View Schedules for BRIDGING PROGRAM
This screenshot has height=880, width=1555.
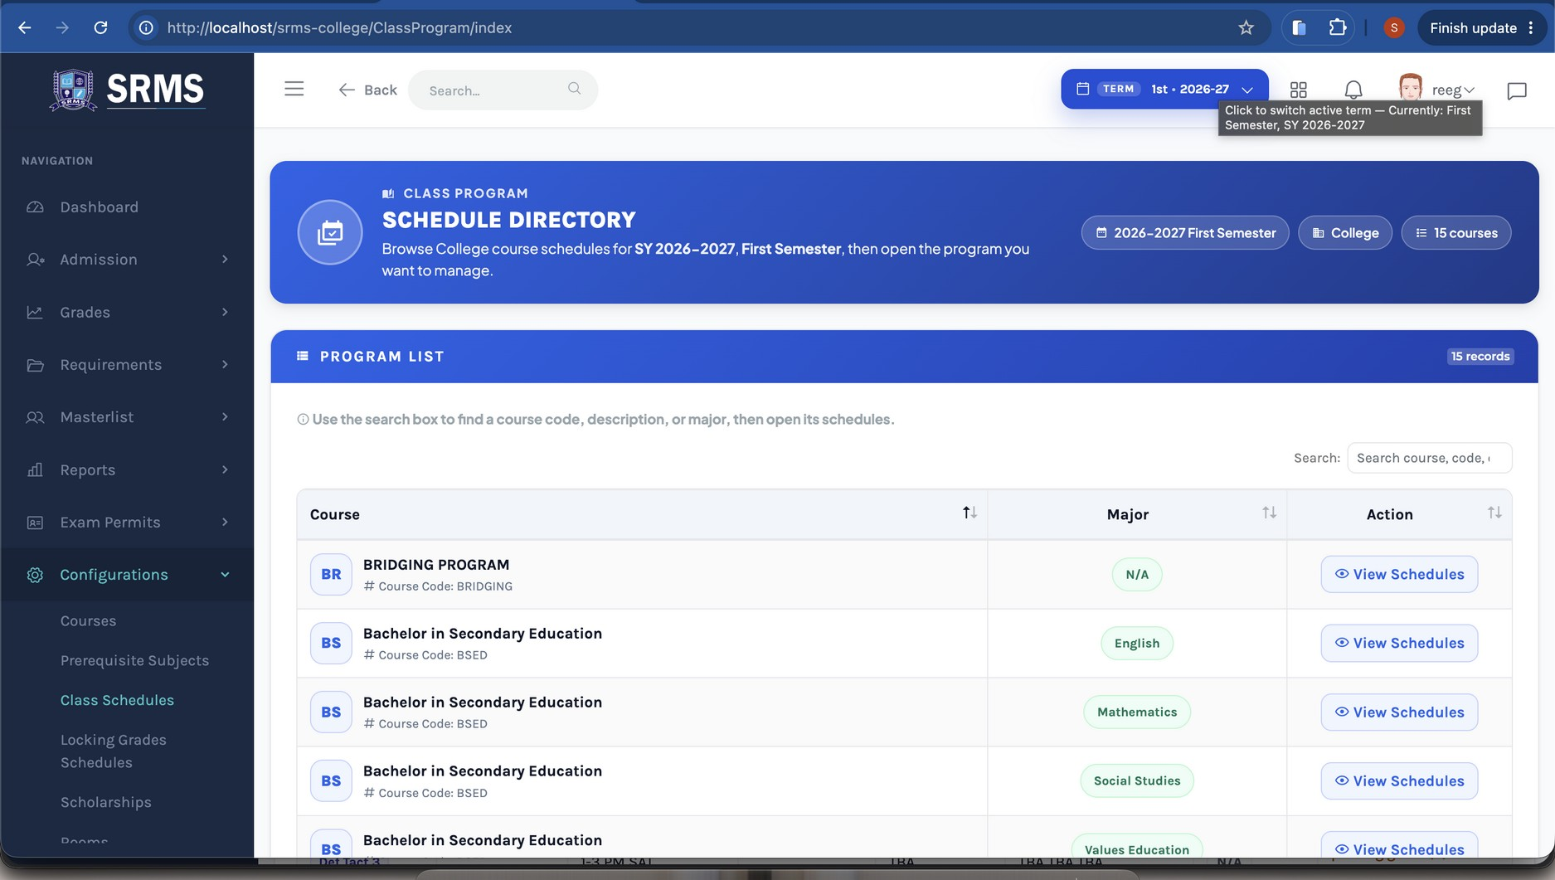[1399, 574]
